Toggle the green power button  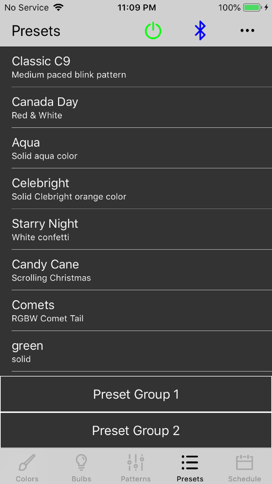(x=153, y=30)
